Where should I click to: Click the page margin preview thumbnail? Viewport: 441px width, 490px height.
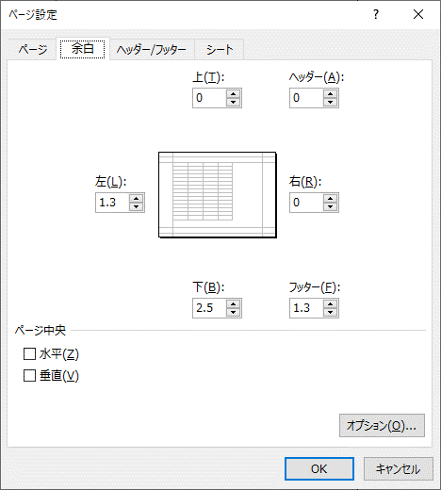[x=218, y=195]
